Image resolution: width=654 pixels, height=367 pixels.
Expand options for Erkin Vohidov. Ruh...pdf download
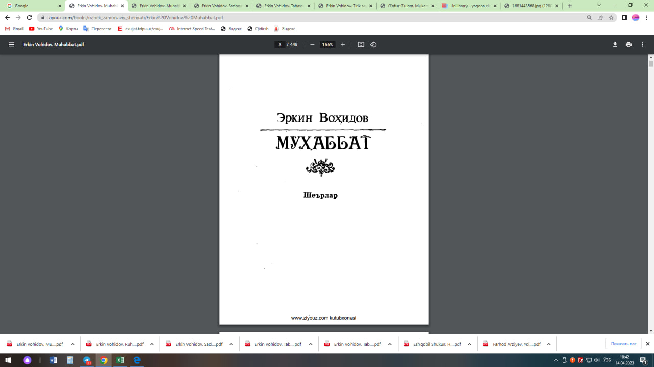152,344
